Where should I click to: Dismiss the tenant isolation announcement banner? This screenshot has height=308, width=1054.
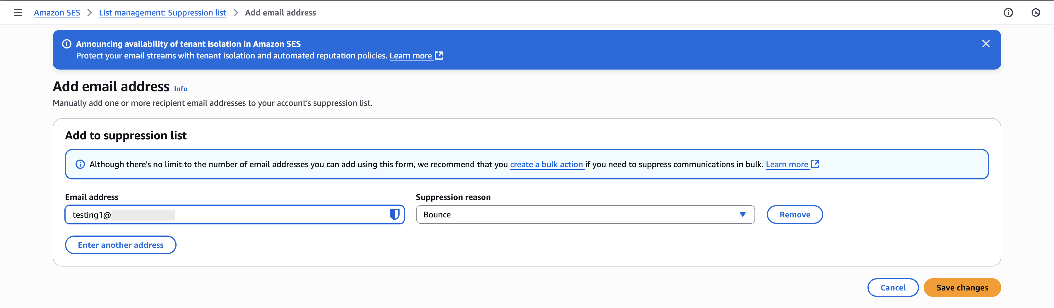click(x=986, y=44)
